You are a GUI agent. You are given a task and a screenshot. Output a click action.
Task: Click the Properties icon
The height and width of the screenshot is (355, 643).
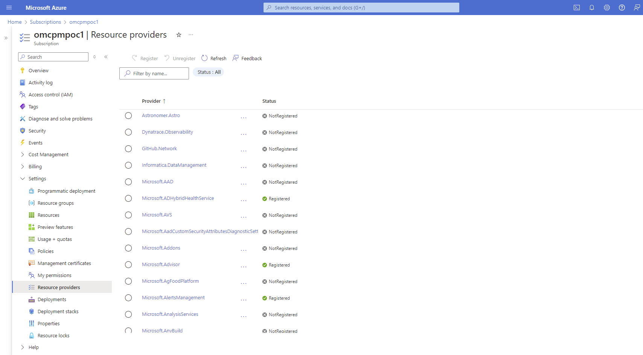click(x=32, y=323)
